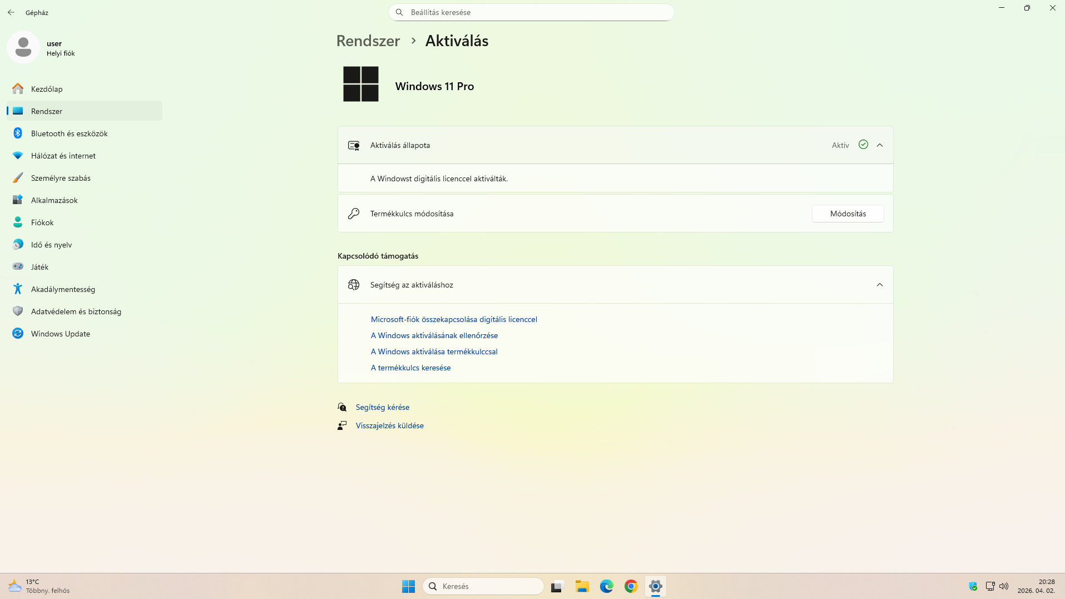Open Személyre szabás settings
Viewport: 1065px width, 599px height.
click(85, 178)
